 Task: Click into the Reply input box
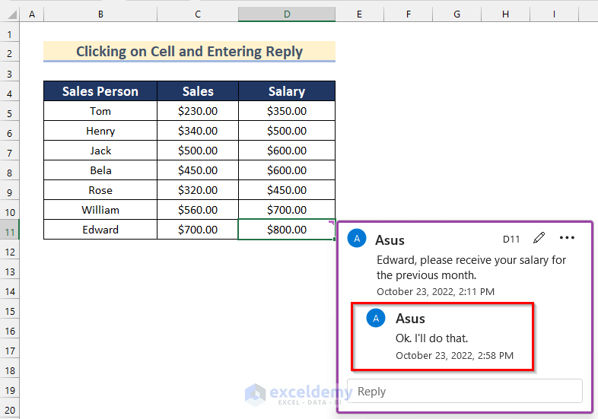[x=465, y=391]
